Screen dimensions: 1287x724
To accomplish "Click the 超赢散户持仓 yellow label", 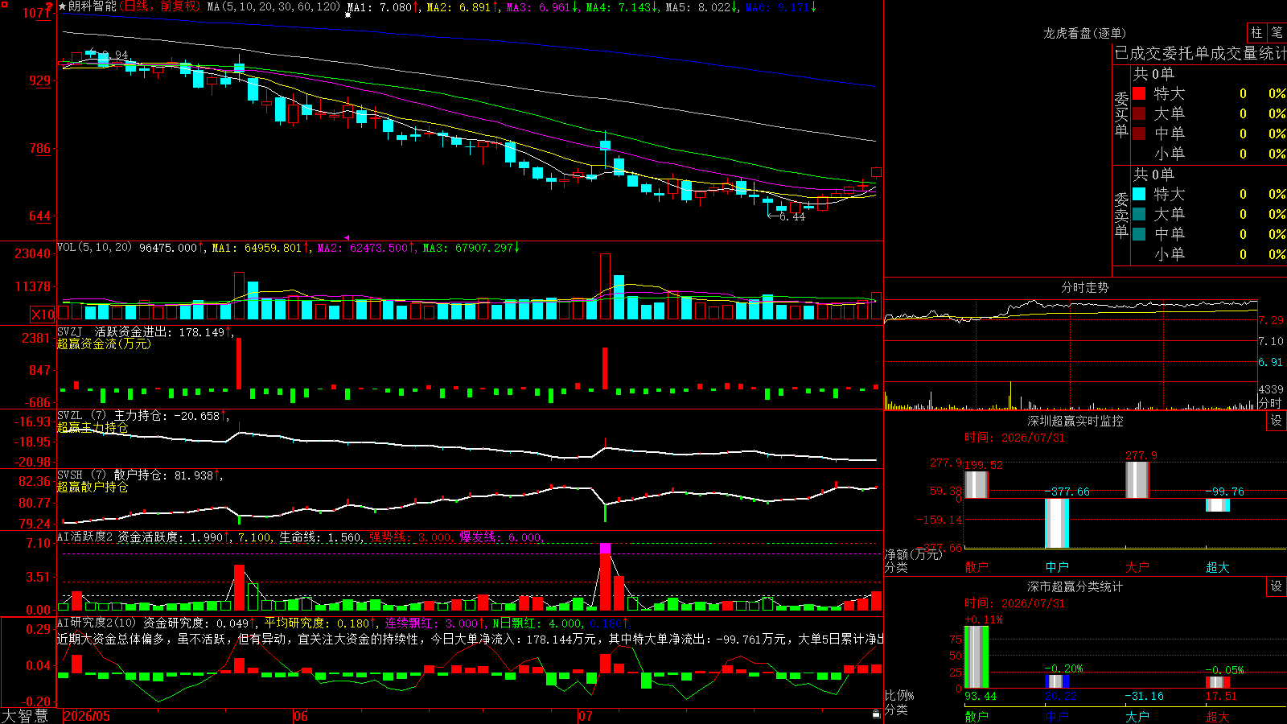I will tap(93, 487).
